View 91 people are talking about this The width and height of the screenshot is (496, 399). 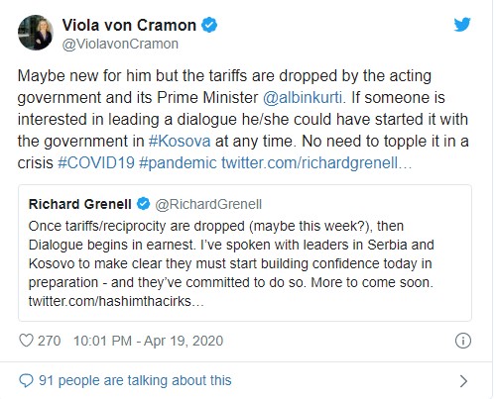point(135,380)
